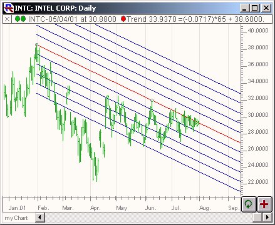Click the 38.0000 price axis label
The height and width of the screenshot is (225, 275).
[x=258, y=47]
